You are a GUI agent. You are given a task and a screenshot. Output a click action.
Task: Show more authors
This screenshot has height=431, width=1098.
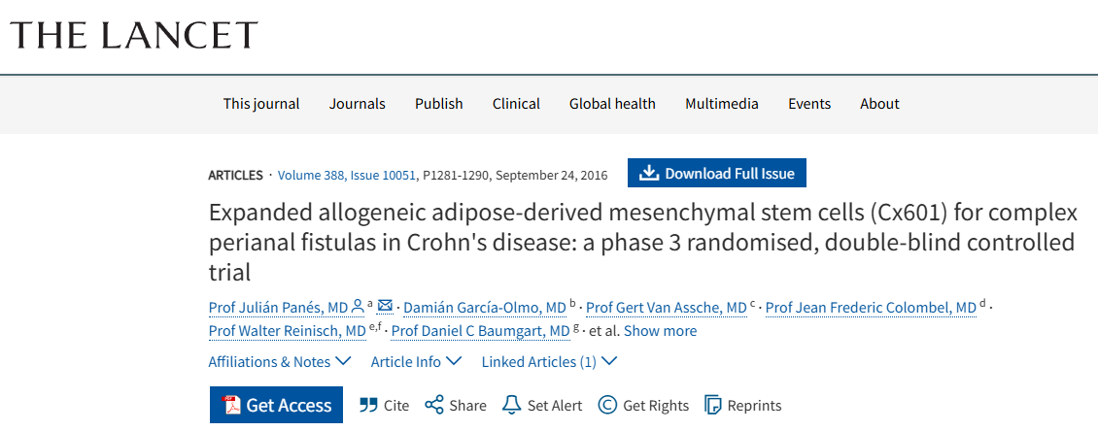(660, 331)
